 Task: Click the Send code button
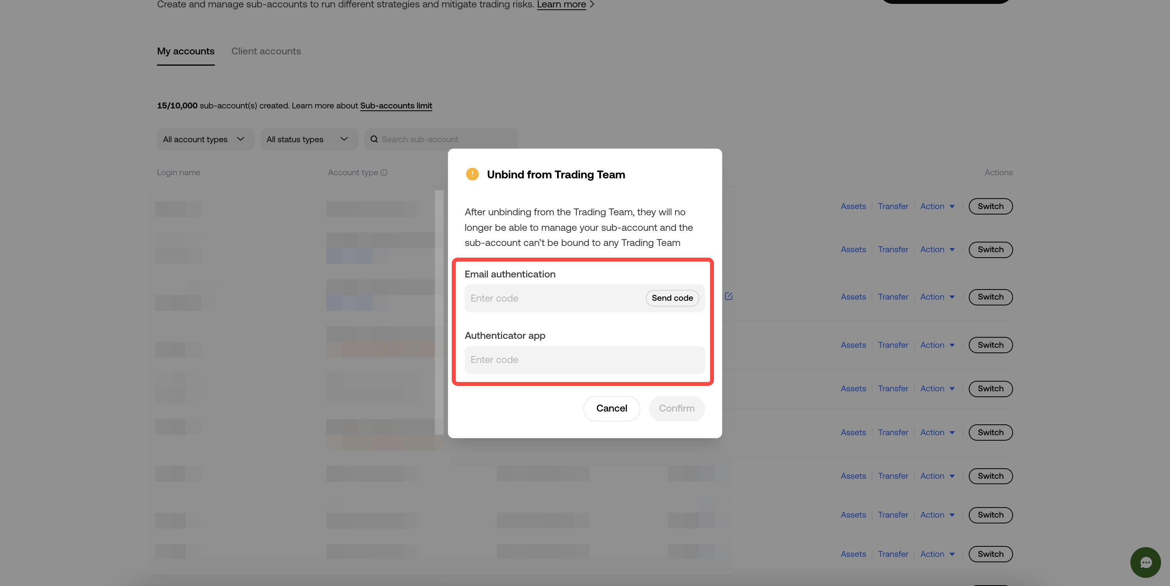point(672,298)
